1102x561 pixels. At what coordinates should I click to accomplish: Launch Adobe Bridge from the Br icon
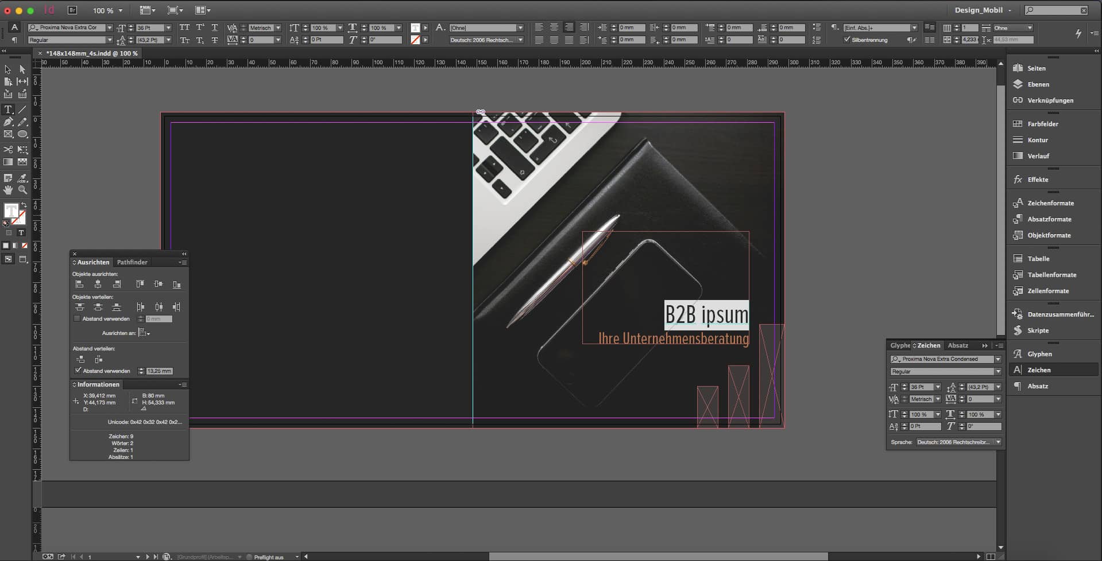pos(72,10)
